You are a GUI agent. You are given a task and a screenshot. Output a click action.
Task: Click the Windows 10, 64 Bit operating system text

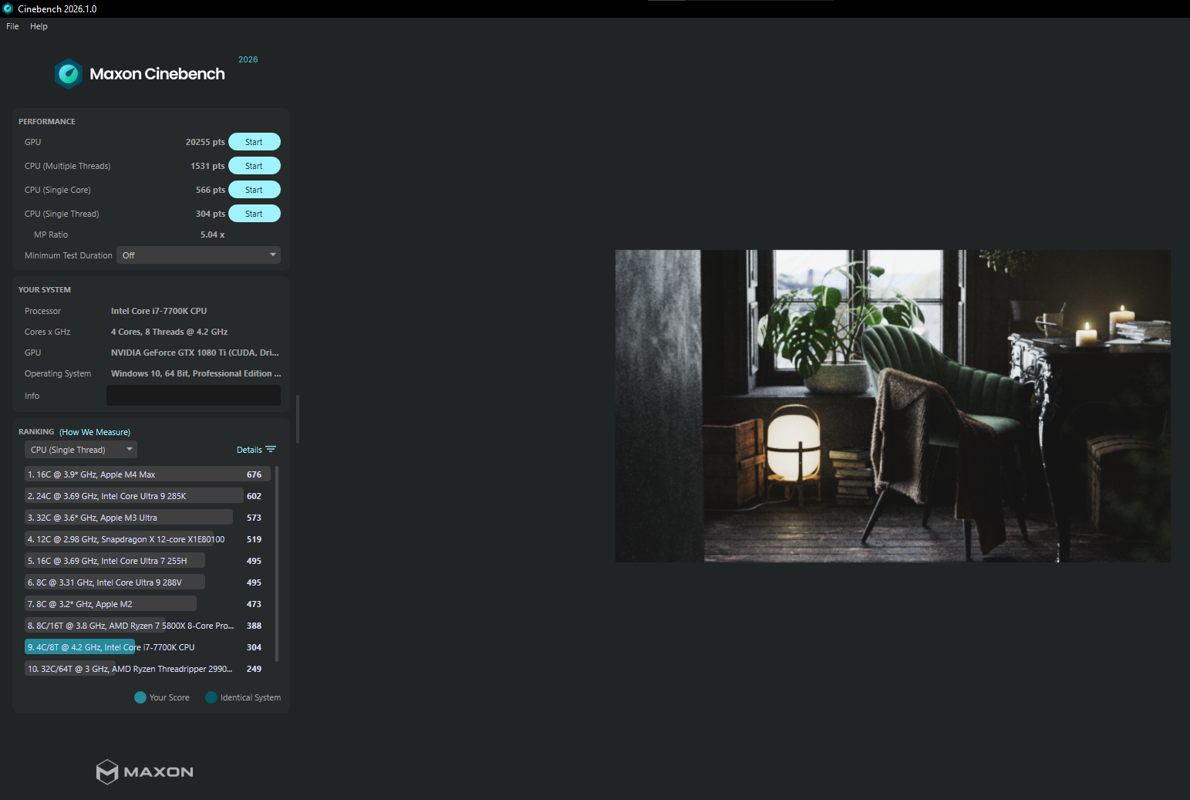(x=196, y=373)
